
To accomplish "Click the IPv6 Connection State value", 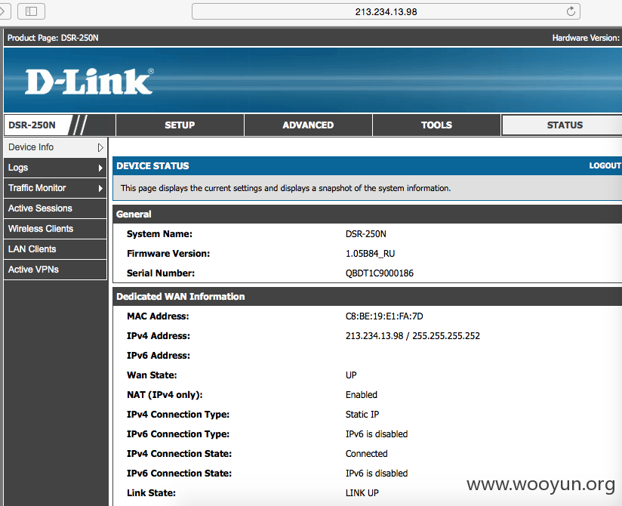I will [x=377, y=474].
